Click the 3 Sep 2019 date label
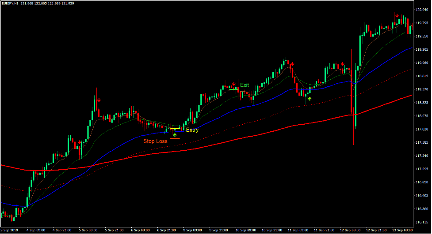 pos(9,230)
